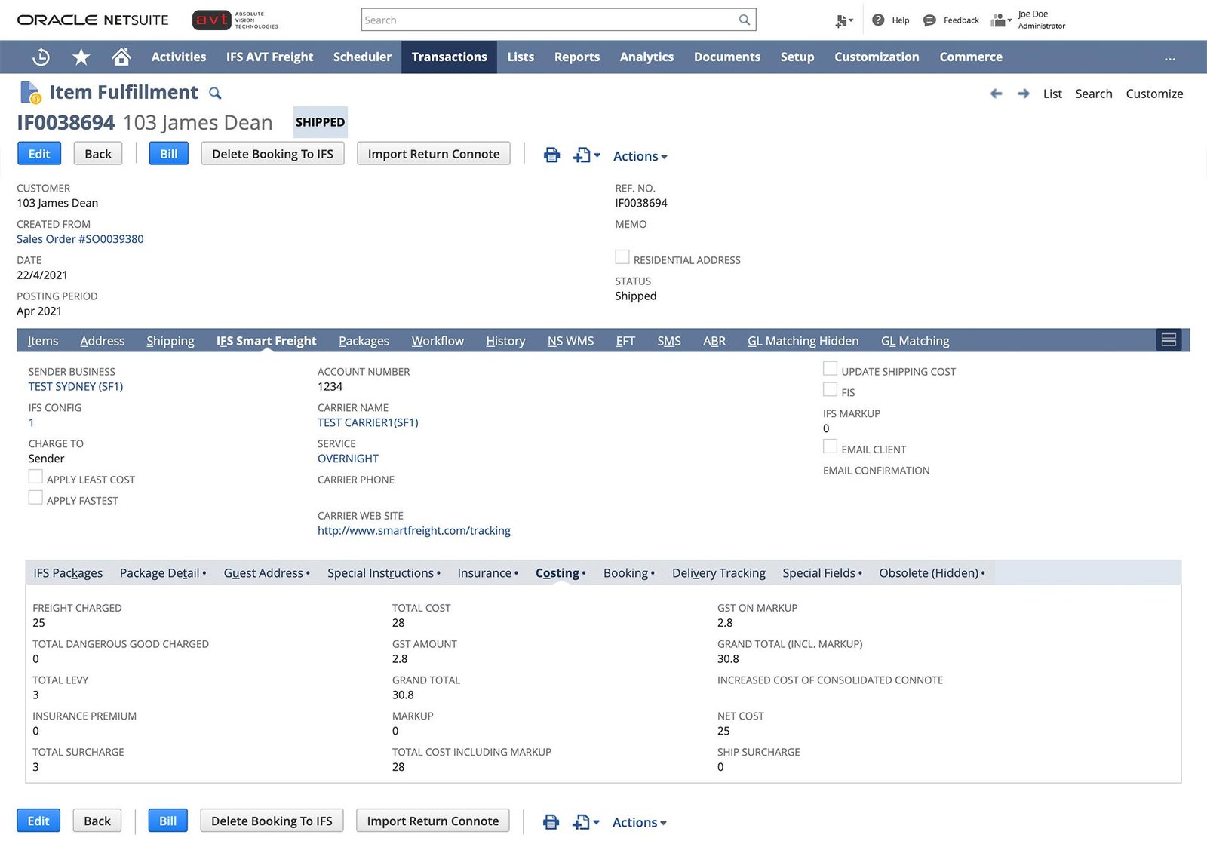The width and height of the screenshot is (1207, 853).
Task: Enable Apply Fastest checkbox
Action: click(35, 498)
